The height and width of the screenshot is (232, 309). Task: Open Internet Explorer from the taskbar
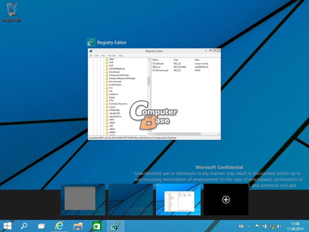tap(60, 226)
